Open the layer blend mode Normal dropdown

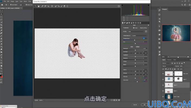coord(168,66)
